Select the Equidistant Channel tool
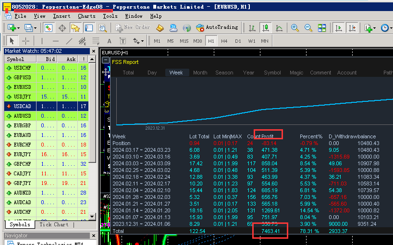 (82, 41)
